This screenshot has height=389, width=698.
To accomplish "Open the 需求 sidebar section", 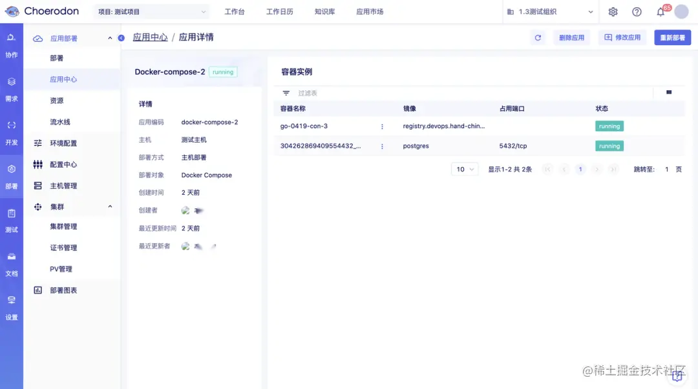I will (x=12, y=90).
